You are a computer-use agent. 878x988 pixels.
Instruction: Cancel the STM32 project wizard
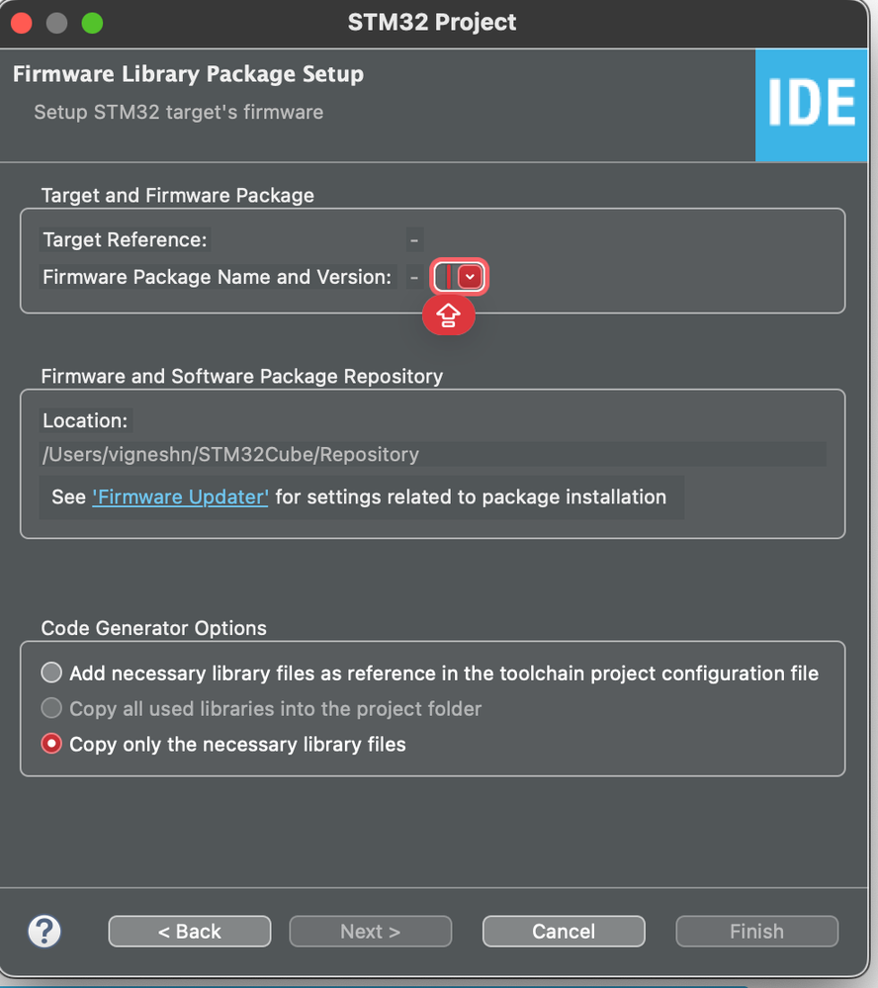tap(564, 931)
